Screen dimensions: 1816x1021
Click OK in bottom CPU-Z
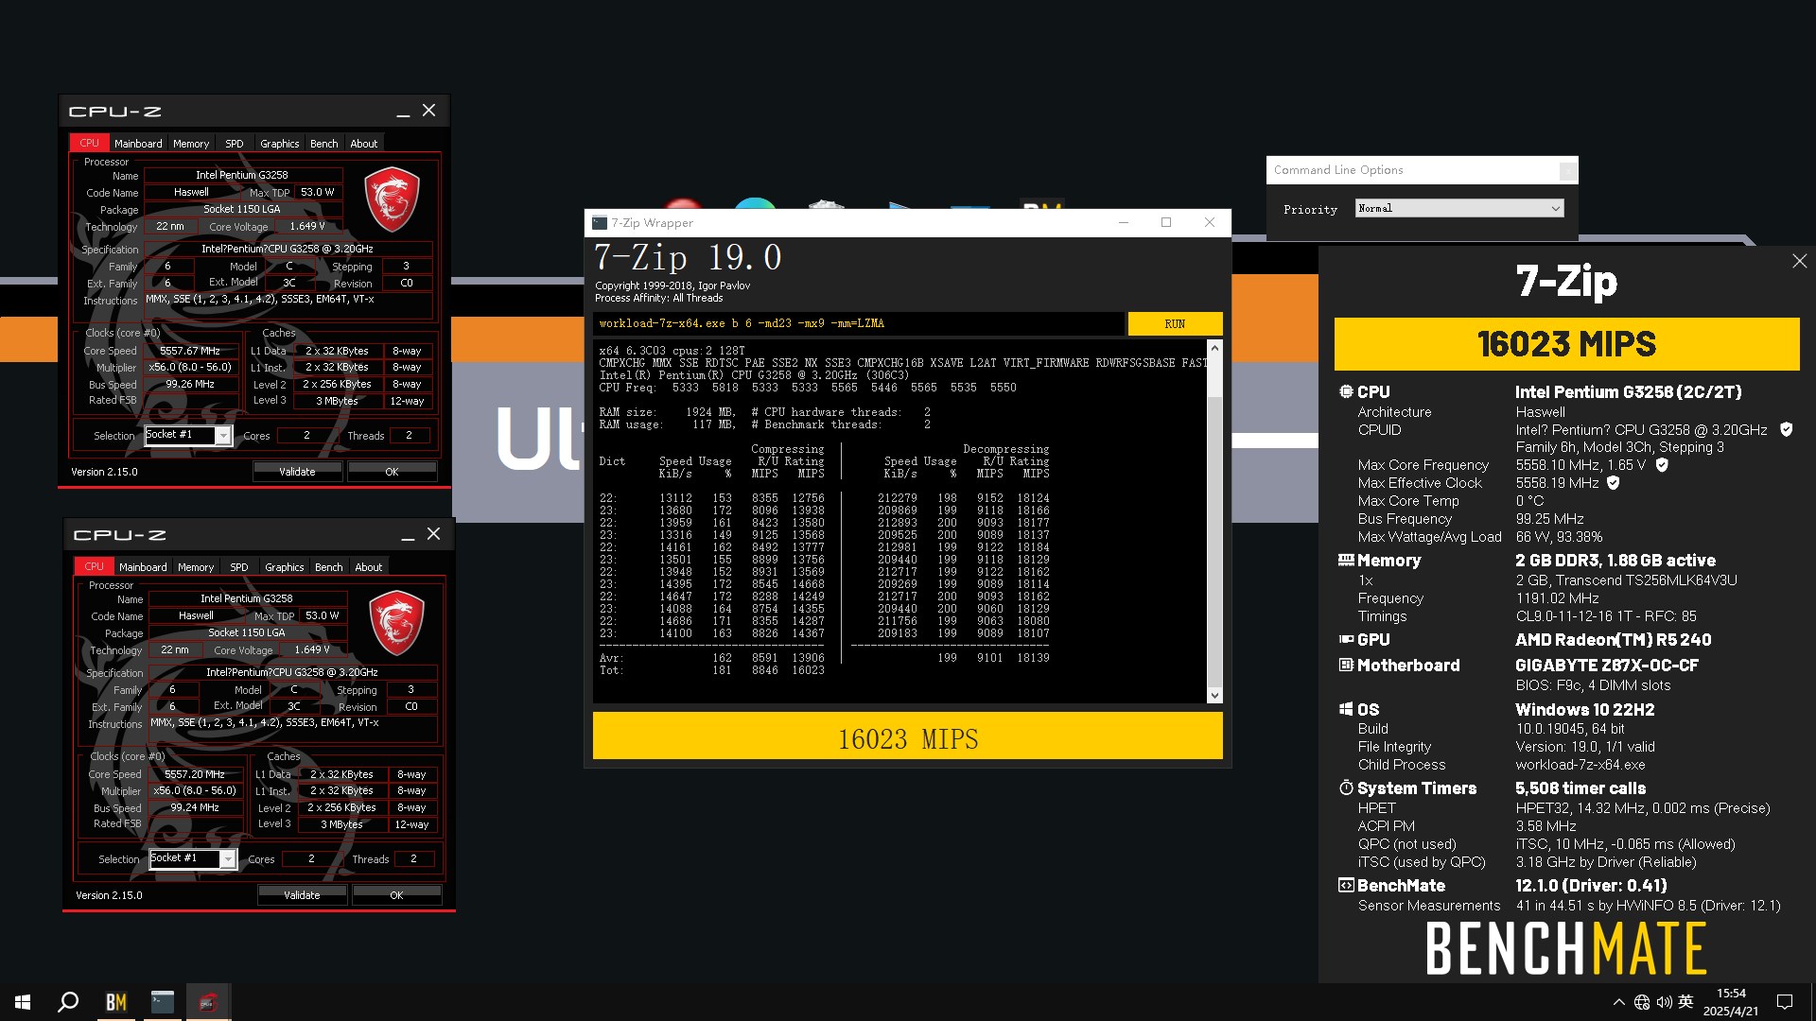tap(396, 894)
